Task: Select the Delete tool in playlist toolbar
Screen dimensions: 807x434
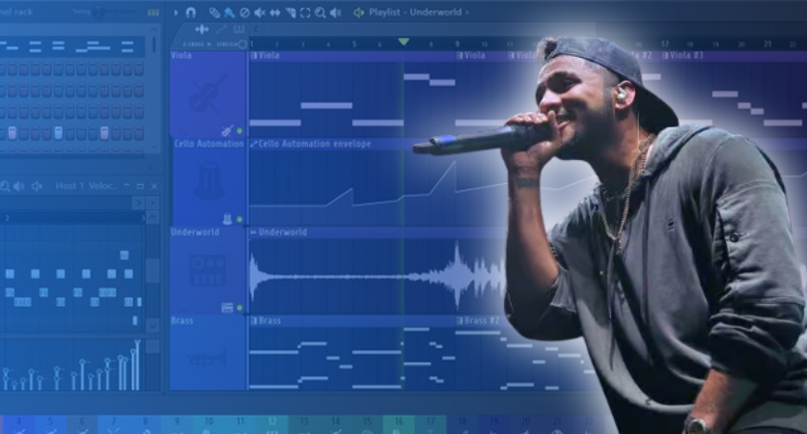Action: [x=244, y=13]
